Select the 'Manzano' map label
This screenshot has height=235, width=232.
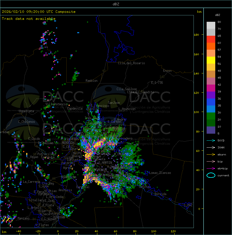click(23, 218)
